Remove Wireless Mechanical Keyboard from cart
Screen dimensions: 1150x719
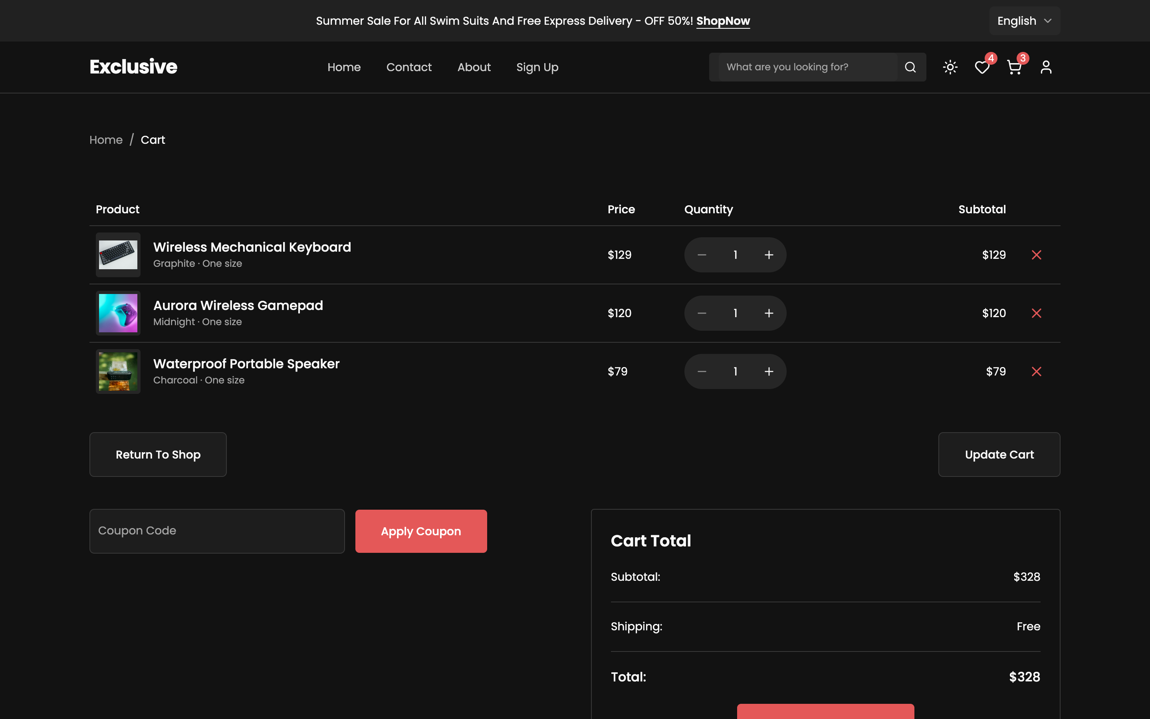click(x=1037, y=255)
